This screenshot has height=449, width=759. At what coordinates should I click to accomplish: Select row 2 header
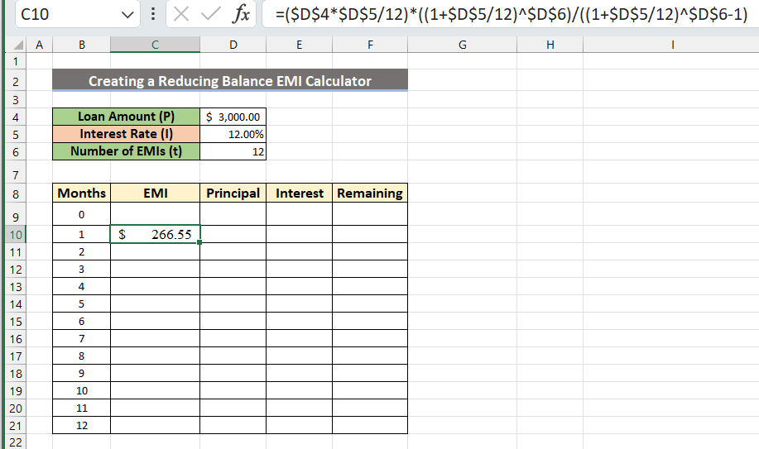[x=16, y=81]
